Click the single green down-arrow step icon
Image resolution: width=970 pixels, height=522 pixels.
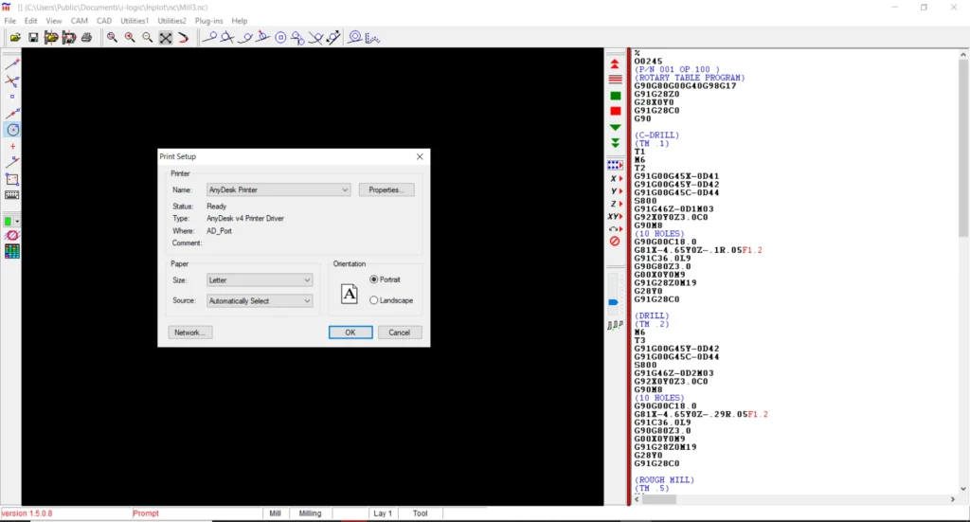(615, 127)
